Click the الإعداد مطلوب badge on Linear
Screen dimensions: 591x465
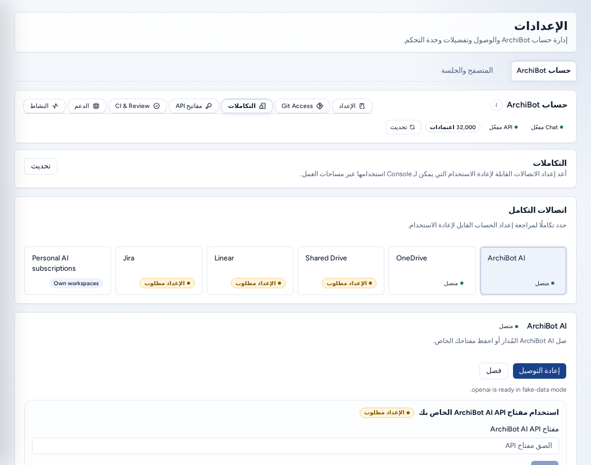pos(258,283)
